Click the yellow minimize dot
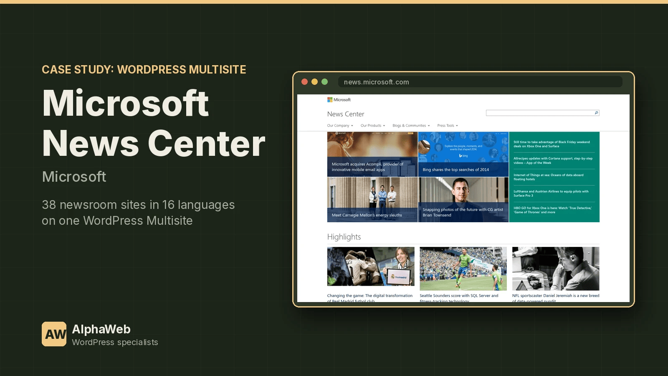Image resolution: width=668 pixels, height=376 pixels. coord(314,82)
